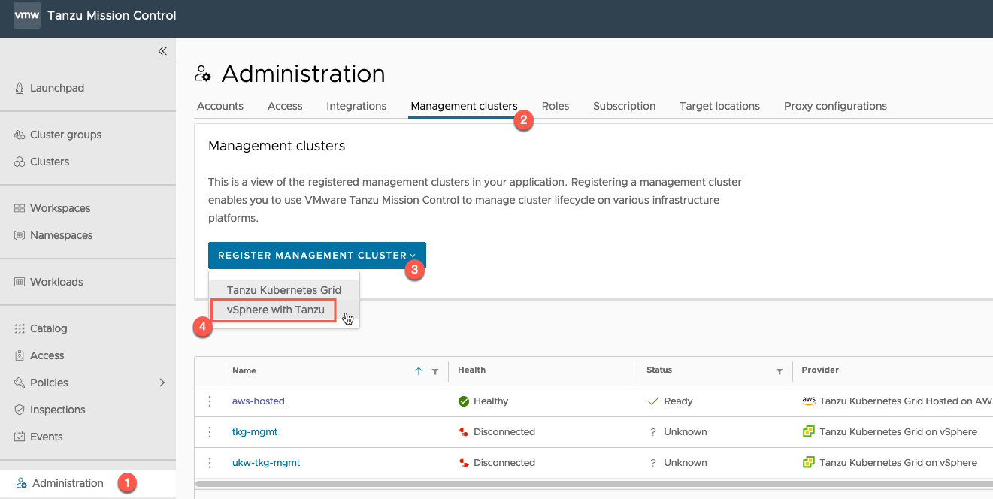Click the AWS provider icon
Screen dimensions: 993x499
click(x=809, y=401)
